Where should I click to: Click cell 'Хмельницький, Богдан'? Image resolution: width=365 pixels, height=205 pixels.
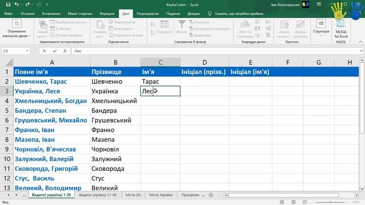tap(52, 101)
